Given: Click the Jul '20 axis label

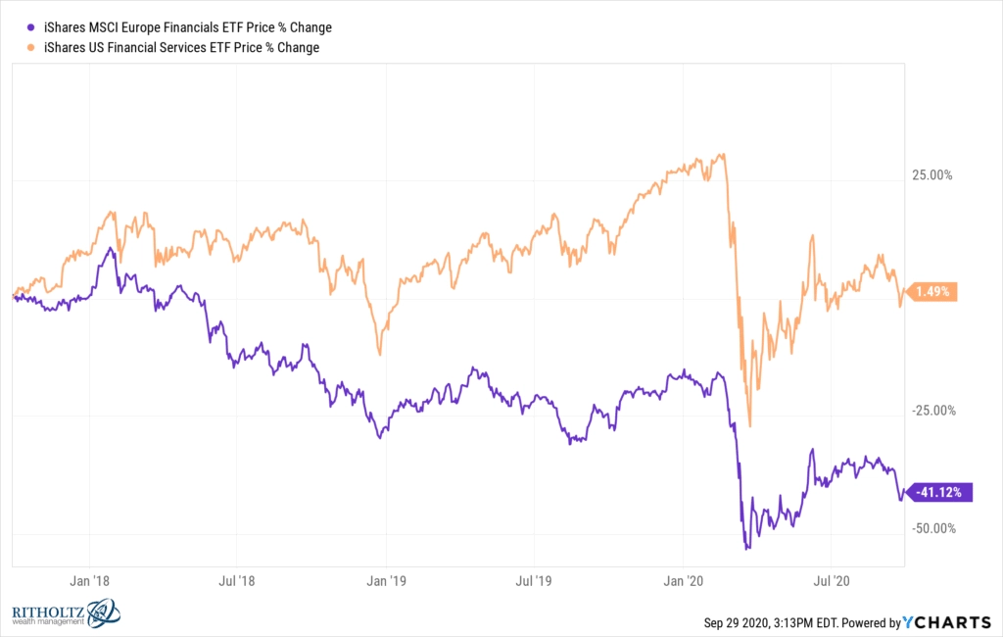Looking at the screenshot, I should (831, 581).
